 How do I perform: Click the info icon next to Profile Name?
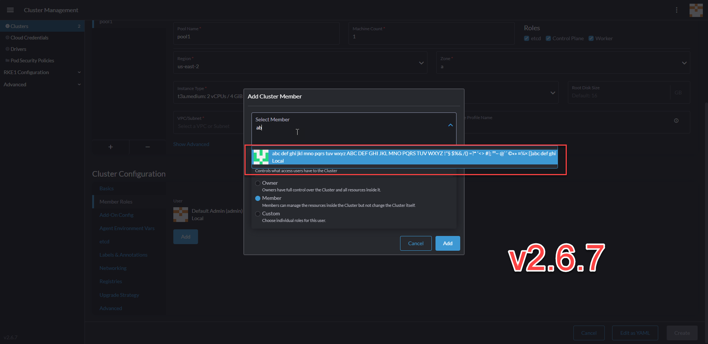[676, 120]
